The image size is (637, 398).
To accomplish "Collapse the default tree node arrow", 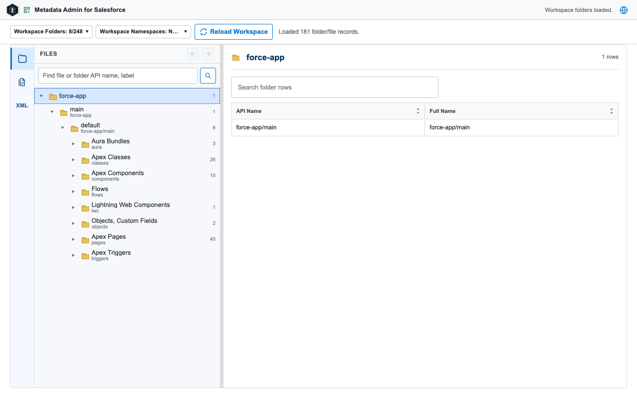I will click(x=63, y=128).
